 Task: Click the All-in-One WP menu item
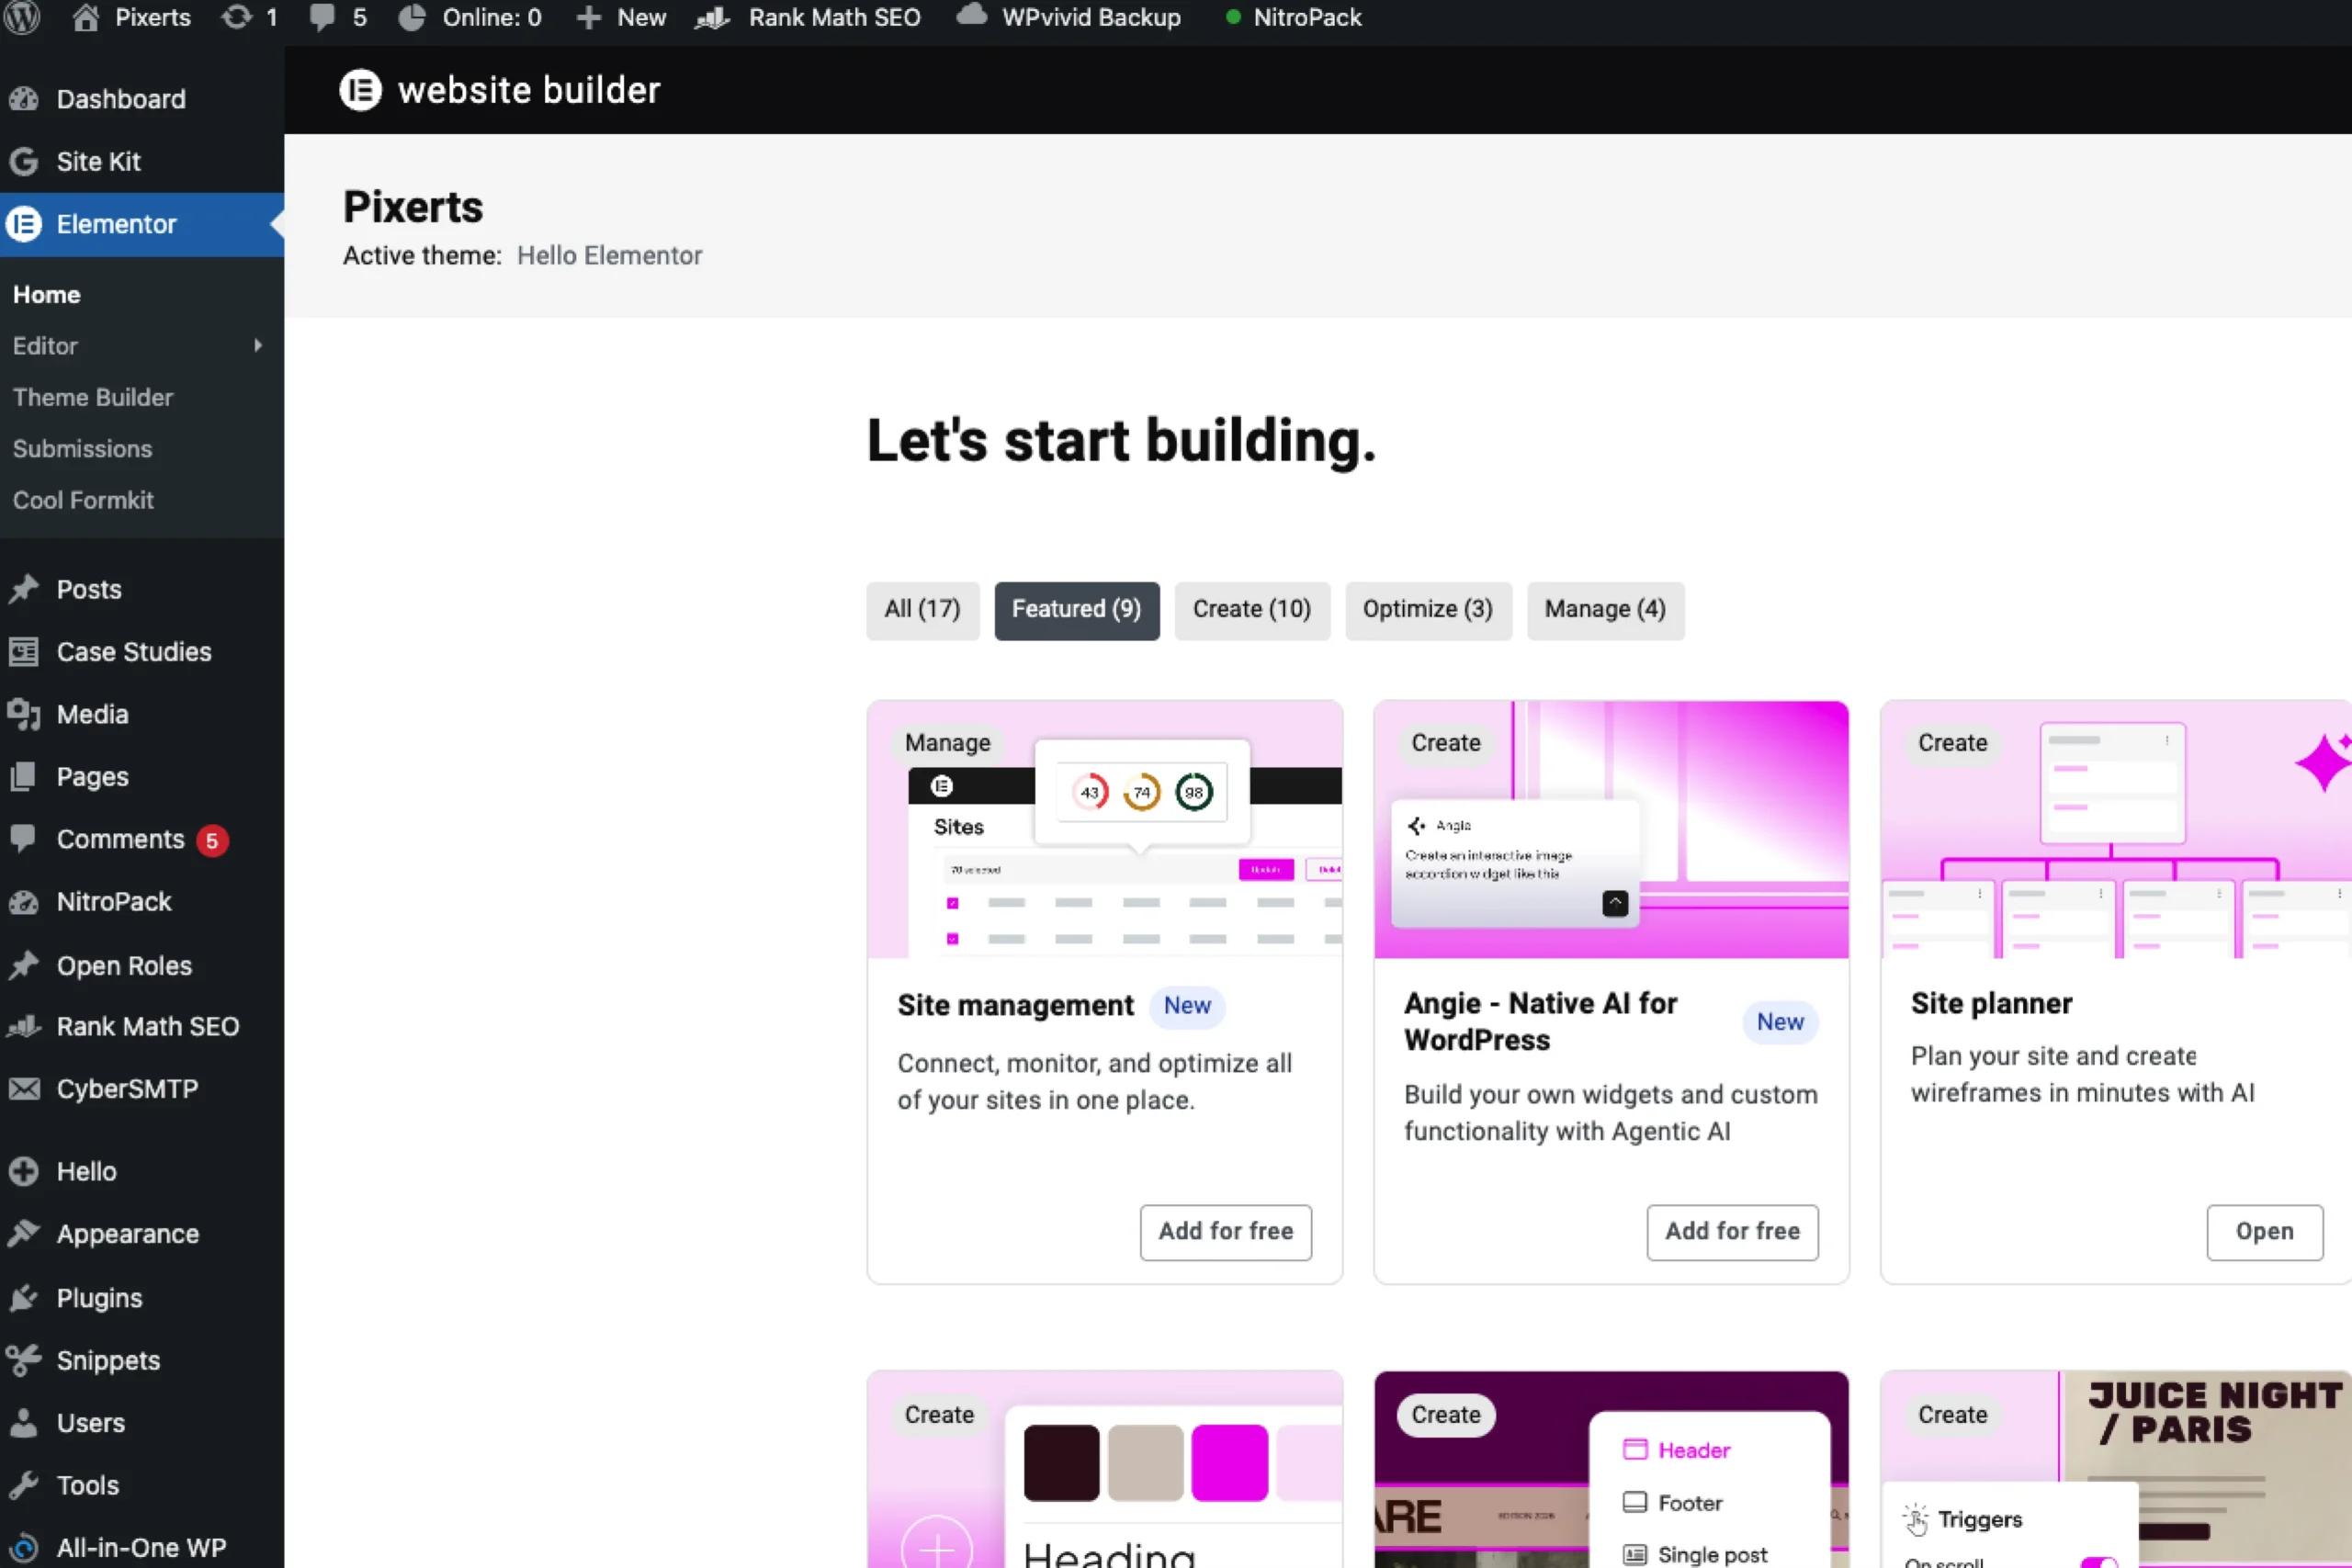141,1547
